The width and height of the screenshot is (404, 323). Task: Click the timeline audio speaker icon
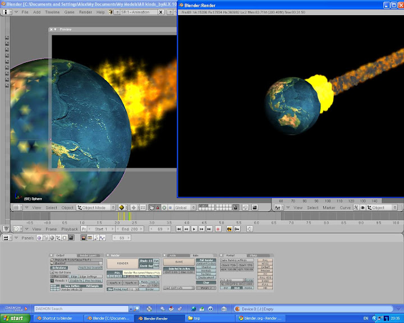tap(250, 229)
